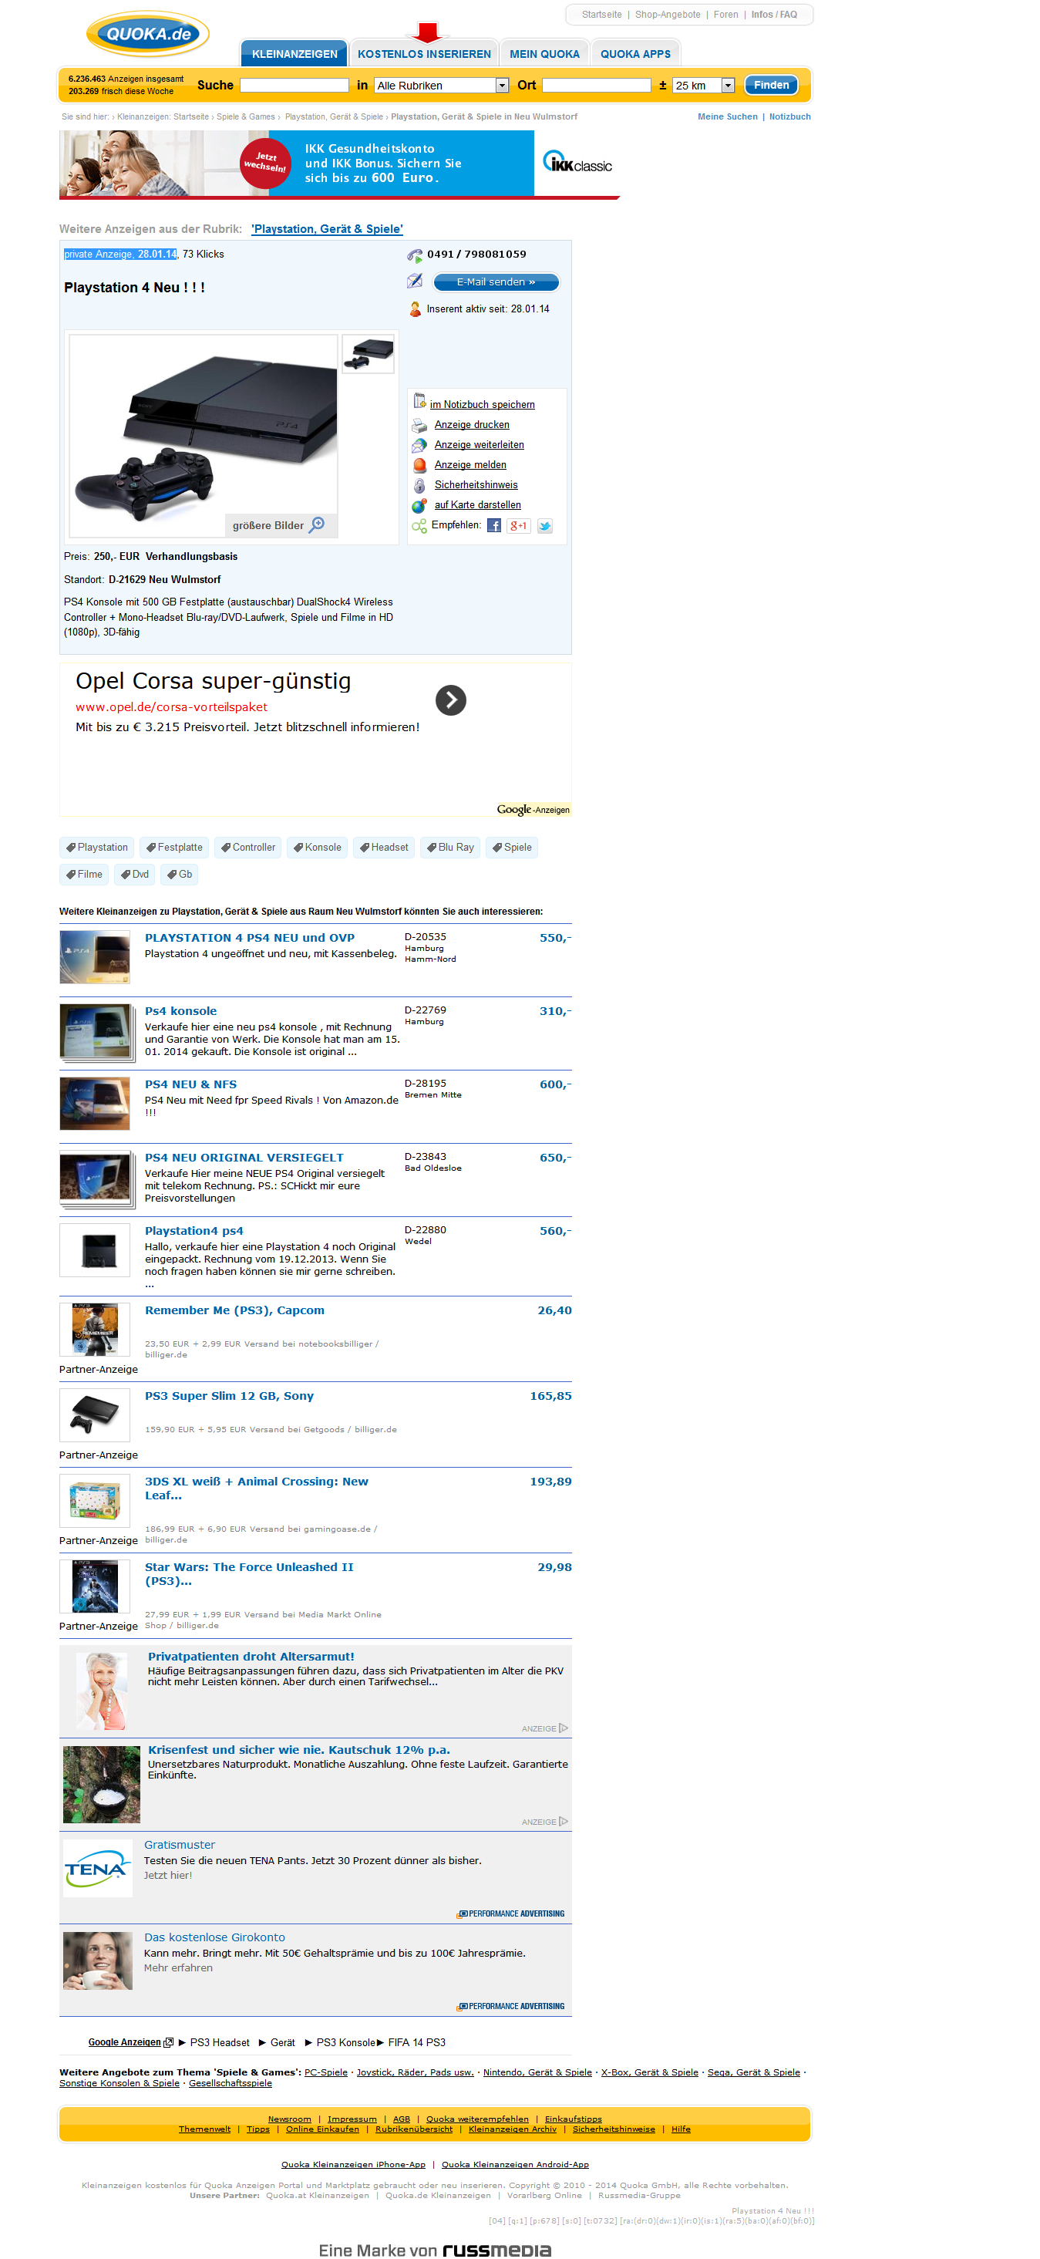1040x2259 pixels.
Task: Select the Filme tag
Action: (84, 875)
